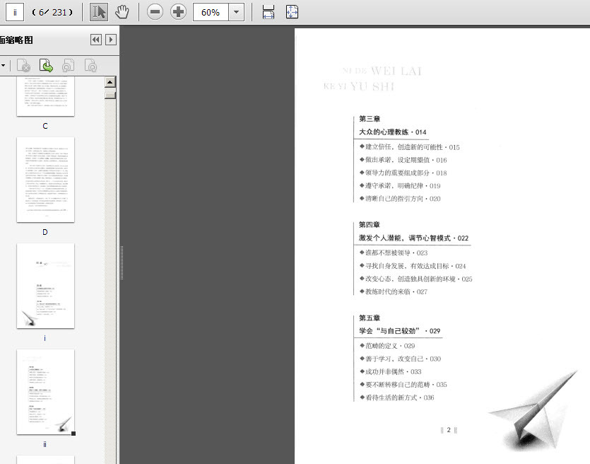Image resolution: width=590 pixels, height=464 pixels.
Task: Zoom in with the plus button
Action: 178,12
